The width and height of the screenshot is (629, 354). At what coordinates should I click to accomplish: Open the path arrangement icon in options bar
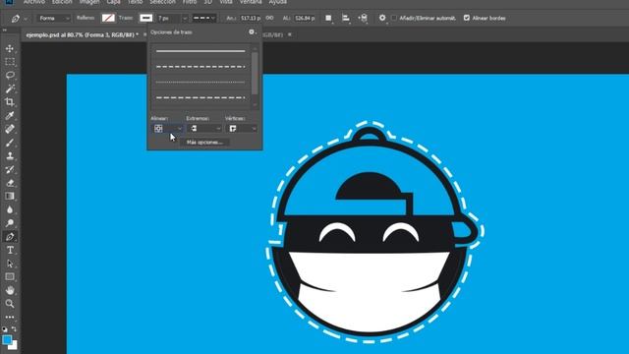[363, 18]
